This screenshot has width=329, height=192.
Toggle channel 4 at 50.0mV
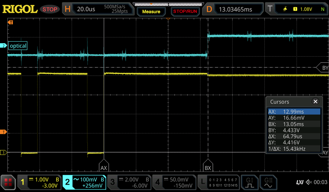coord(174,182)
